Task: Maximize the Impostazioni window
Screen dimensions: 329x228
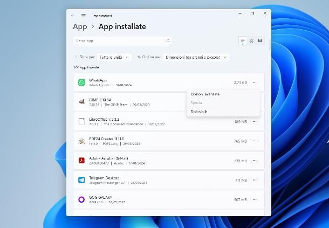Action: coord(252,13)
